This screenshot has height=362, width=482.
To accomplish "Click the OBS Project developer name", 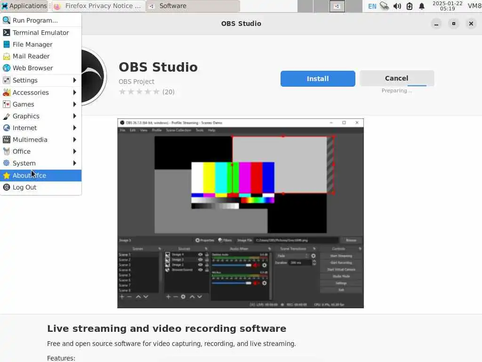I will click(137, 82).
